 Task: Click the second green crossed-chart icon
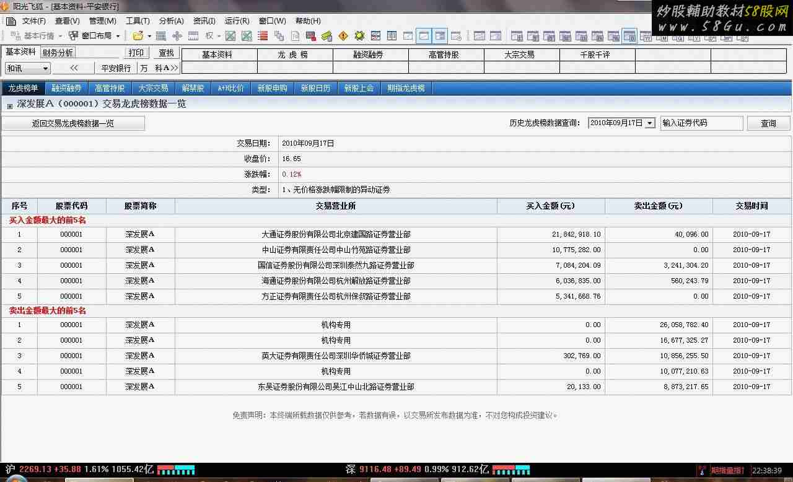(x=247, y=36)
